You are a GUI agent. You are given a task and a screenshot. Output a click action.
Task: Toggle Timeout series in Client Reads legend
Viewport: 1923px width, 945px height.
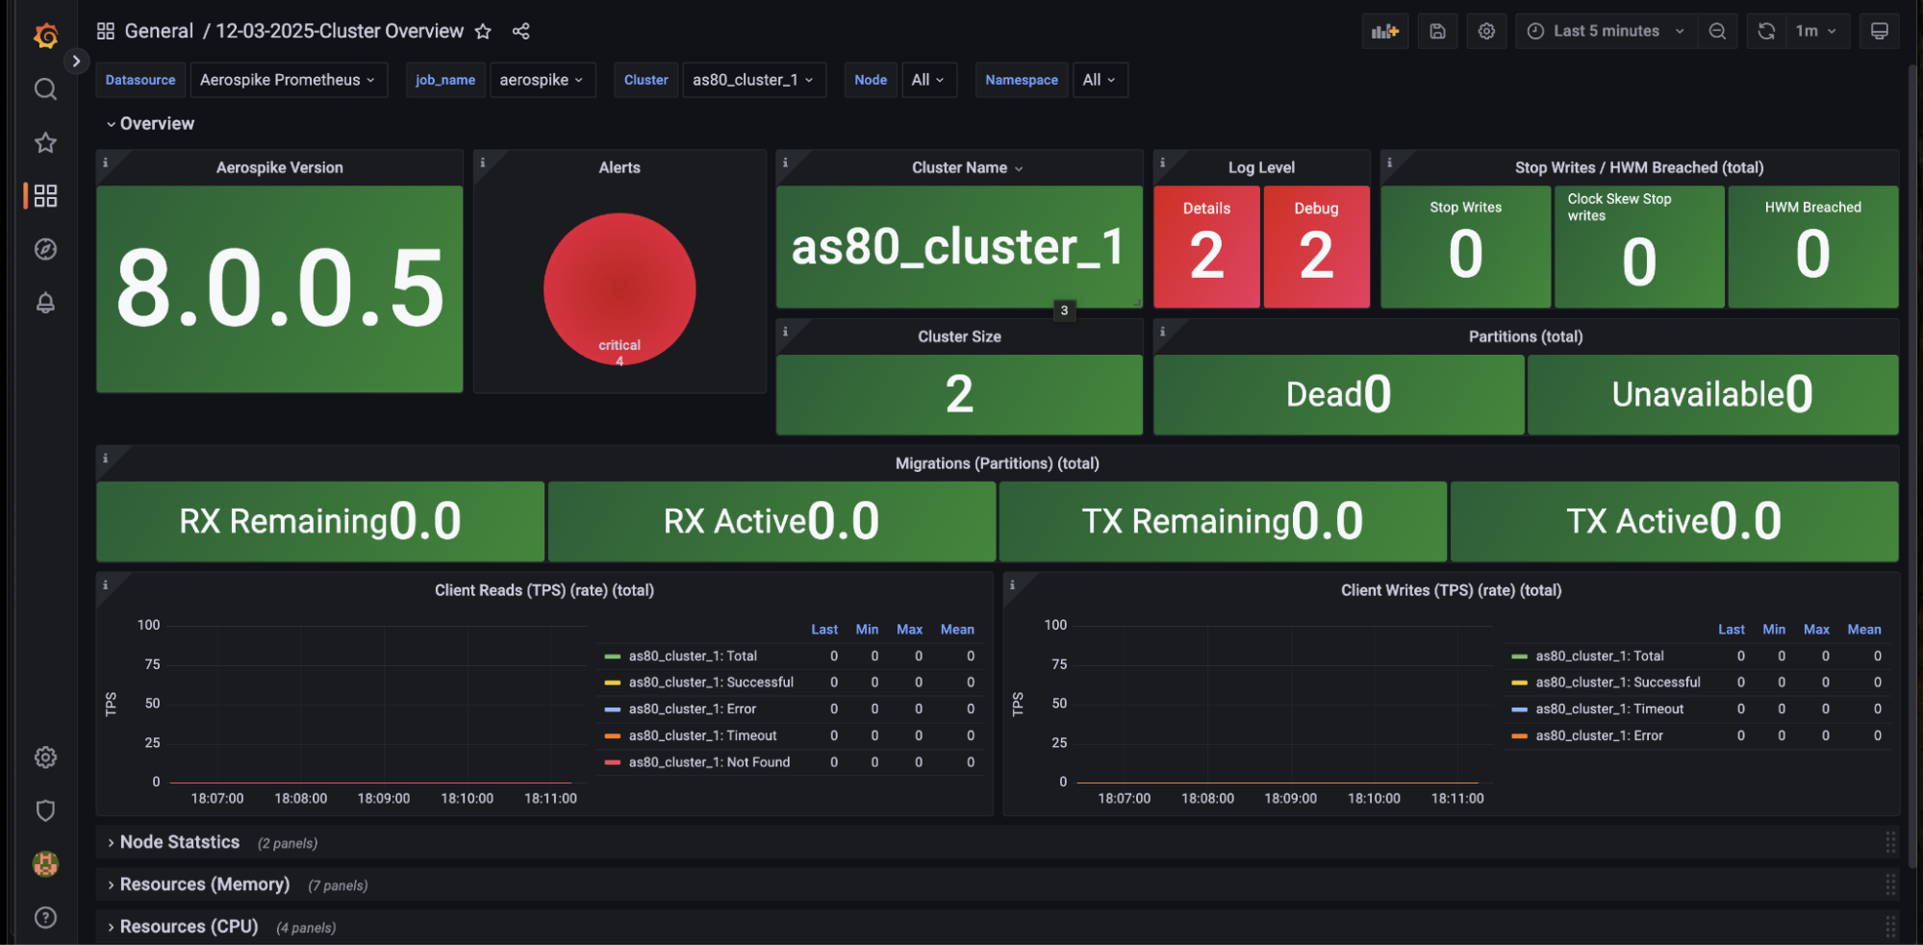coord(702,735)
